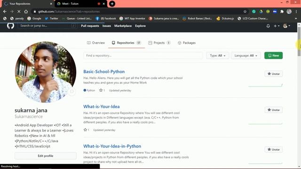Image resolution: width=301 pixels, height=169 pixels.
Task: Open Marketplace in header
Action: tap(123, 26)
